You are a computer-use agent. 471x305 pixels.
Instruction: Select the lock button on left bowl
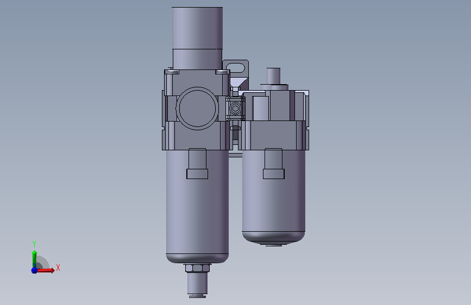coord(197,163)
